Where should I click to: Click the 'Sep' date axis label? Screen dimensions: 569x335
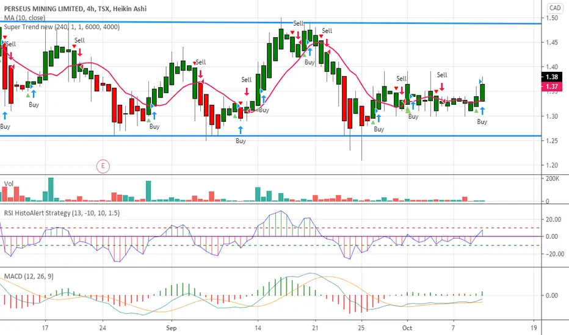coord(172,328)
